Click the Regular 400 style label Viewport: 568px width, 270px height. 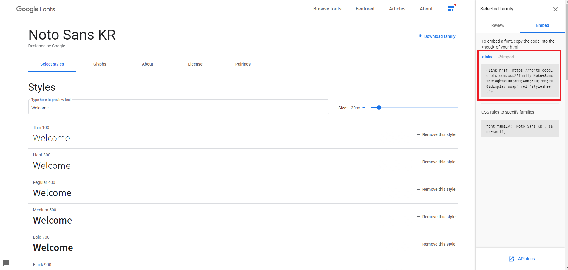(x=44, y=182)
